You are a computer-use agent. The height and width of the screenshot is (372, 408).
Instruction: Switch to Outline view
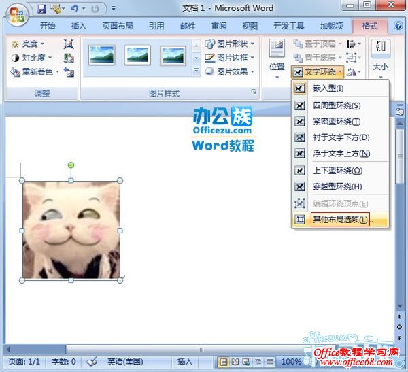pyautogui.click(x=258, y=362)
